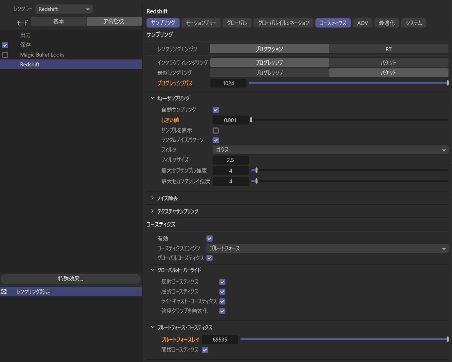This screenshot has width=452, height=362.
Task: Open the フィルタ ガウス dropdown
Action: click(x=331, y=150)
